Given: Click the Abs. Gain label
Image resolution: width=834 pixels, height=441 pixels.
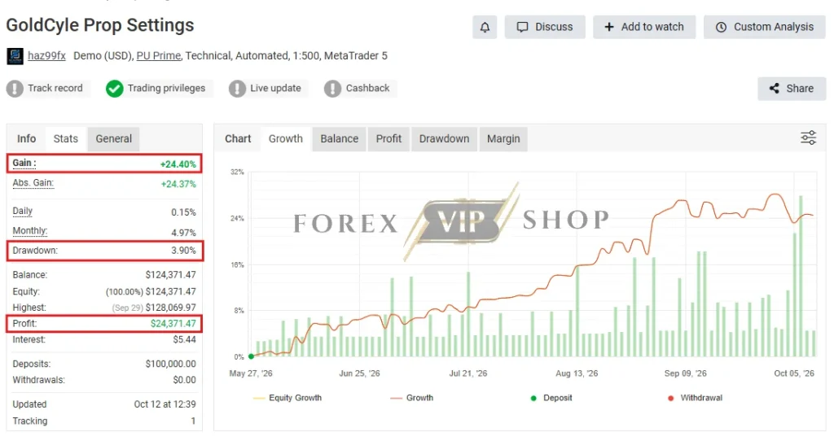Looking at the screenshot, I should [x=33, y=183].
